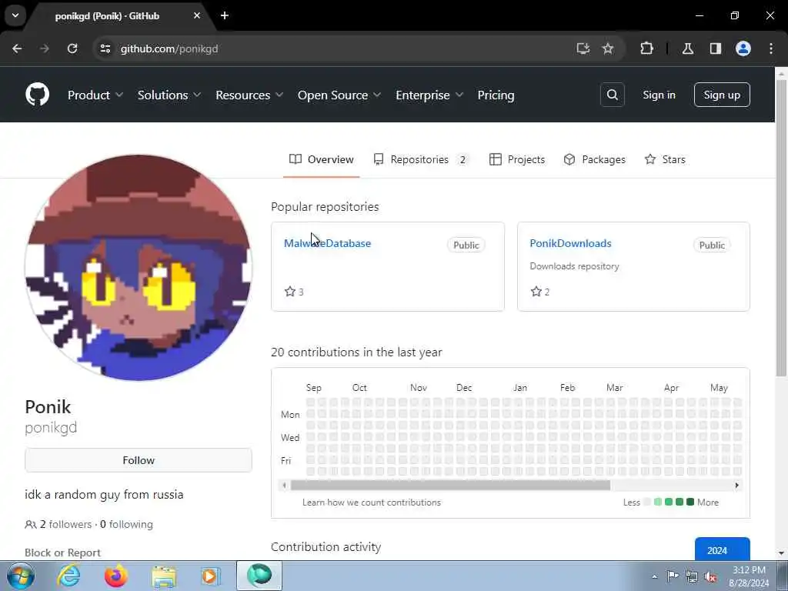Click contribution graph right scroll arrow
Image resolution: width=788 pixels, height=591 pixels.
(x=736, y=485)
